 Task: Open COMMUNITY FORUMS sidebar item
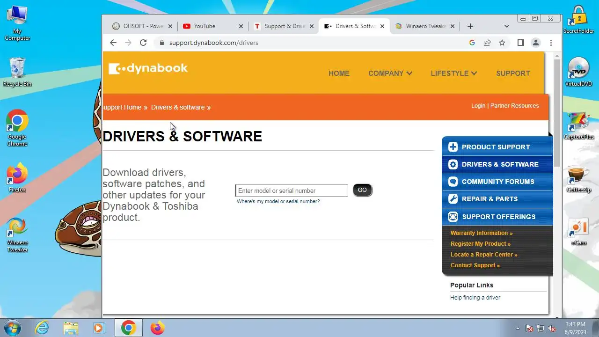click(497, 182)
